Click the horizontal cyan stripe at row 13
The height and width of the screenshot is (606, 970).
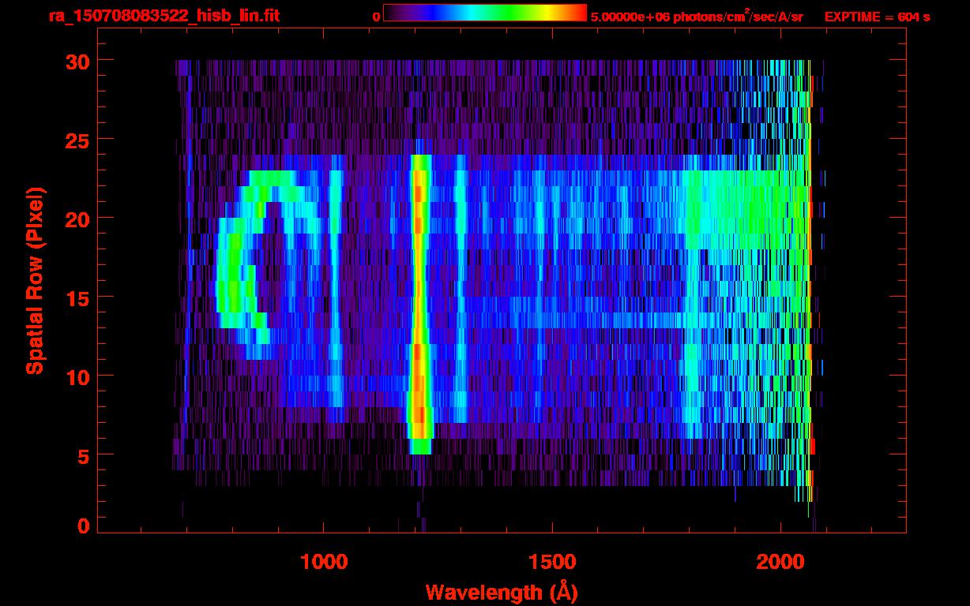pos(553,321)
